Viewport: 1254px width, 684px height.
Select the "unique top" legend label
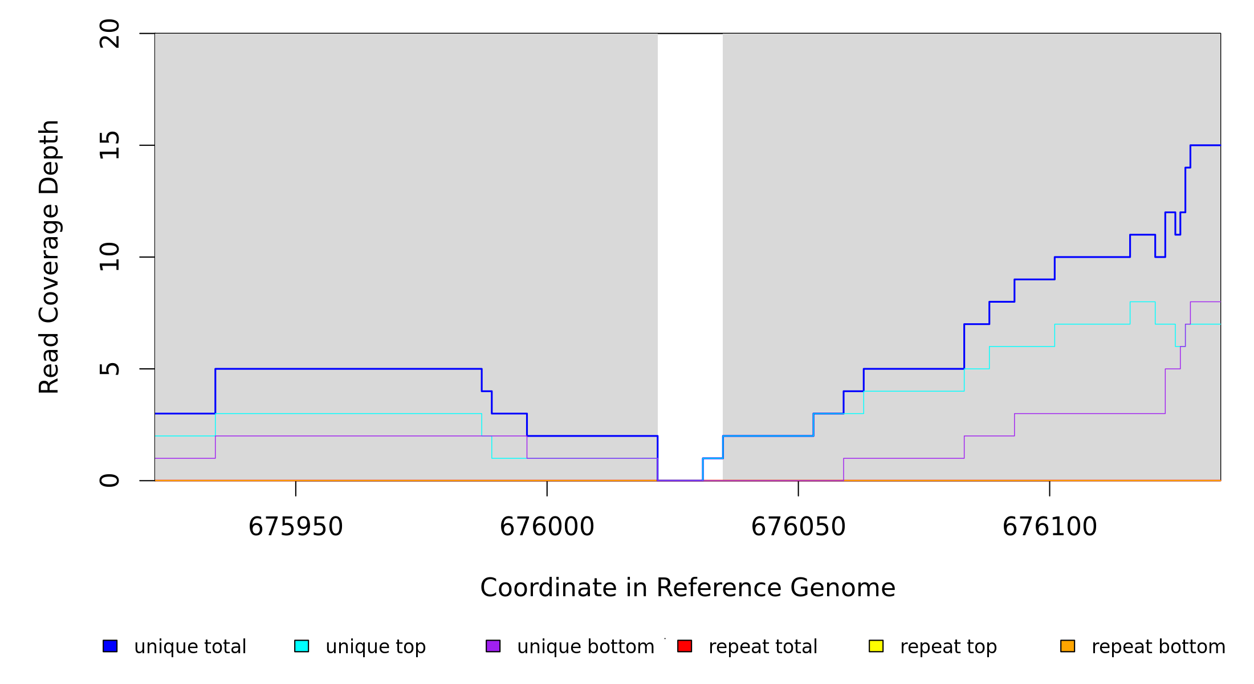point(376,647)
